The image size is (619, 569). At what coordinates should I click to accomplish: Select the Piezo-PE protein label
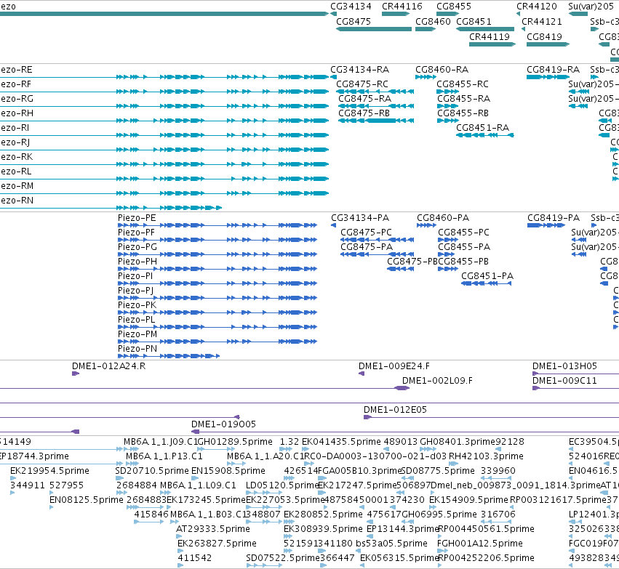point(137,218)
